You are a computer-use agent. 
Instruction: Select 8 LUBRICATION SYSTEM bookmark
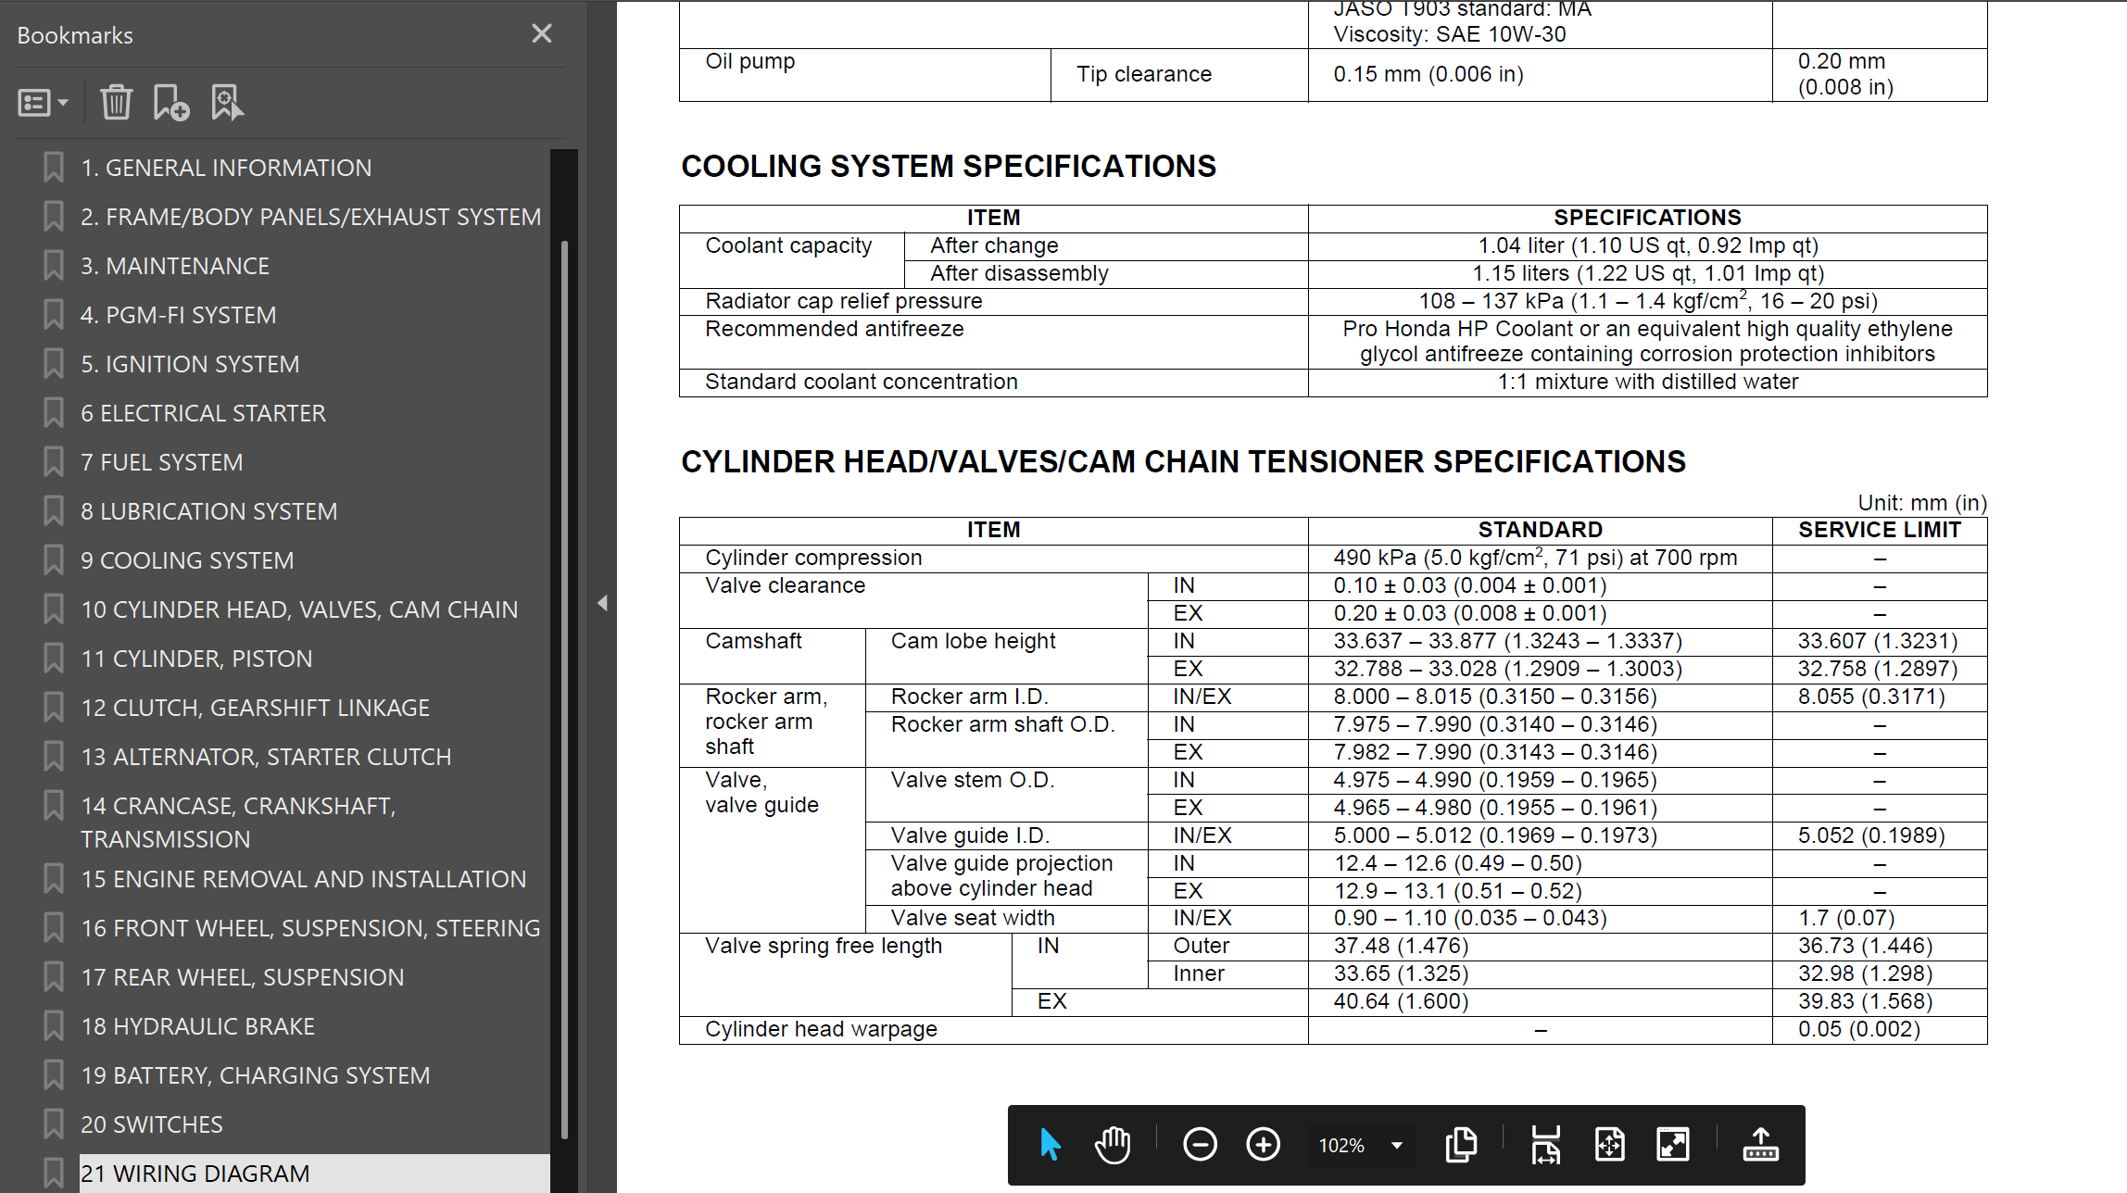point(209,511)
